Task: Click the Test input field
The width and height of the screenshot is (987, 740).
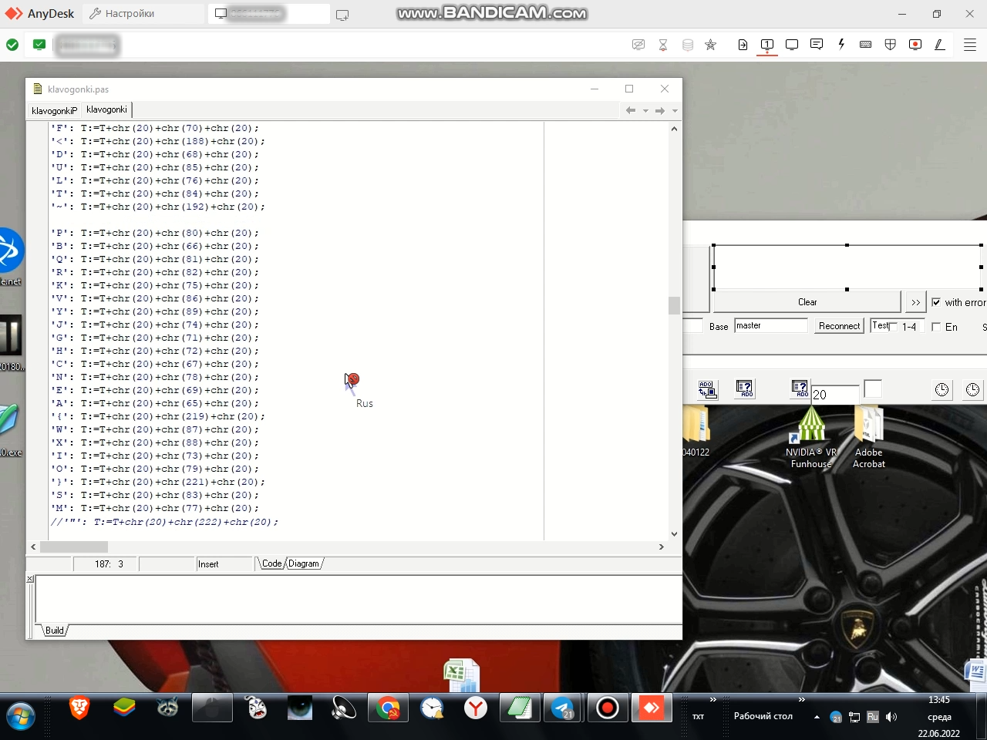Action: pyautogui.click(x=879, y=326)
